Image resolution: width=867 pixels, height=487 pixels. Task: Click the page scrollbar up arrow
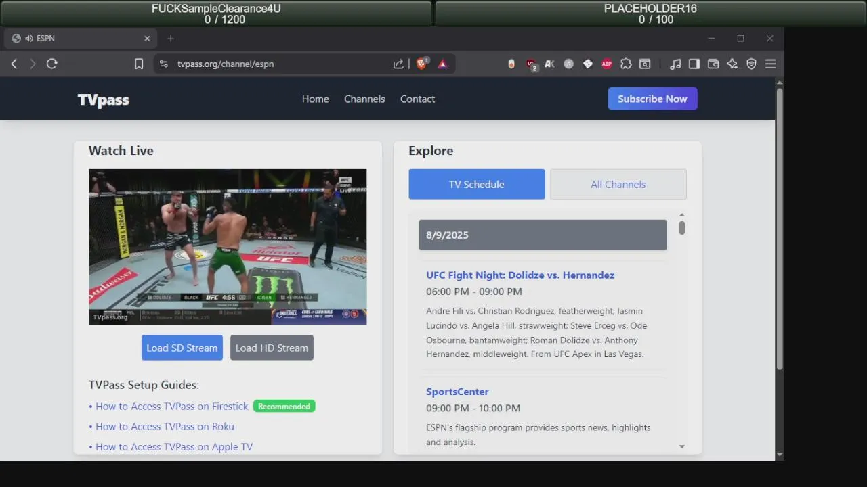tap(780, 82)
